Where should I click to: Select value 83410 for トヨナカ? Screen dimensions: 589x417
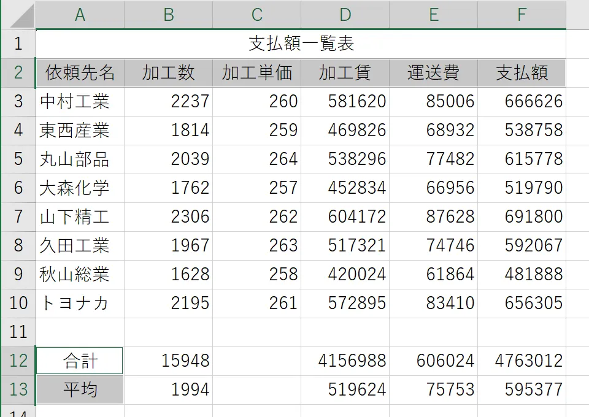click(x=433, y=304)
